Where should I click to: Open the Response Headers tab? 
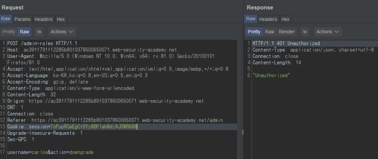(268, 19)
